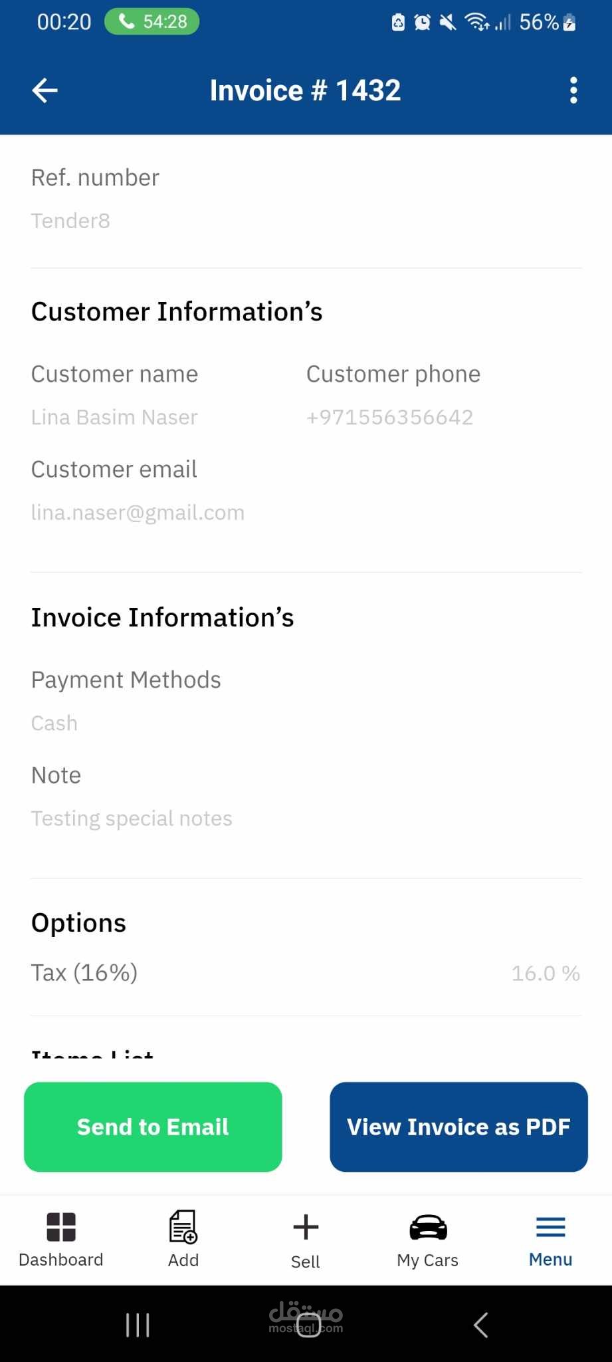This screenshot has height=1362, width=612.
Task: Tap the Lina Basim Naser name field
Action: point(114,417)
